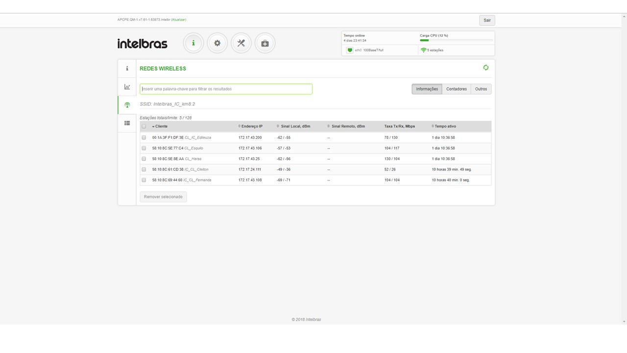Click the Remover selecionado button
This screenshot has height=353, width=627.
tap(163, 197)
